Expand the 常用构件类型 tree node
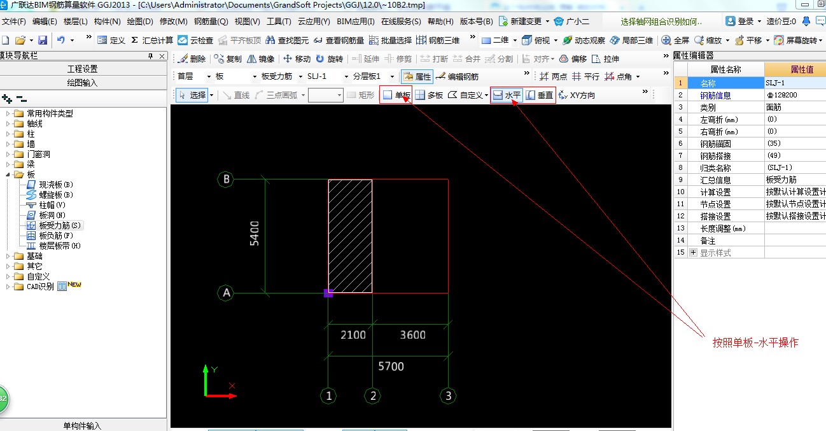826x431 pixels. pyautogui.click(x=9, y=113)
